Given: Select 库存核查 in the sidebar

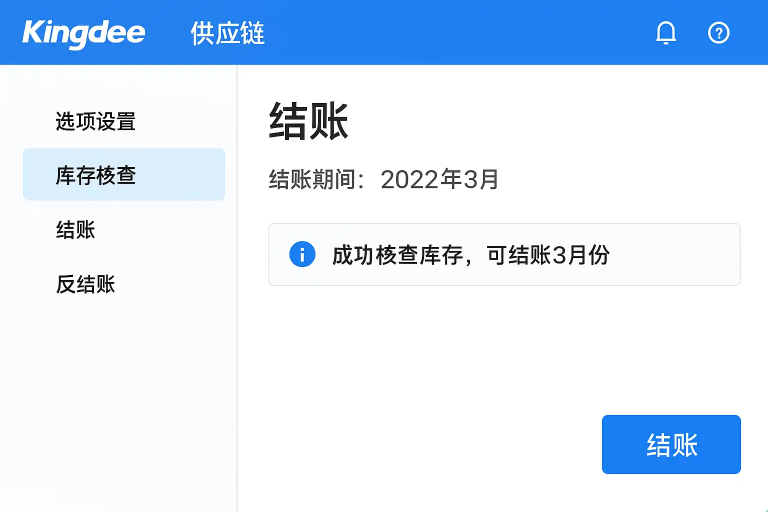Looking at the screenshot, I should tap(95, 175).
